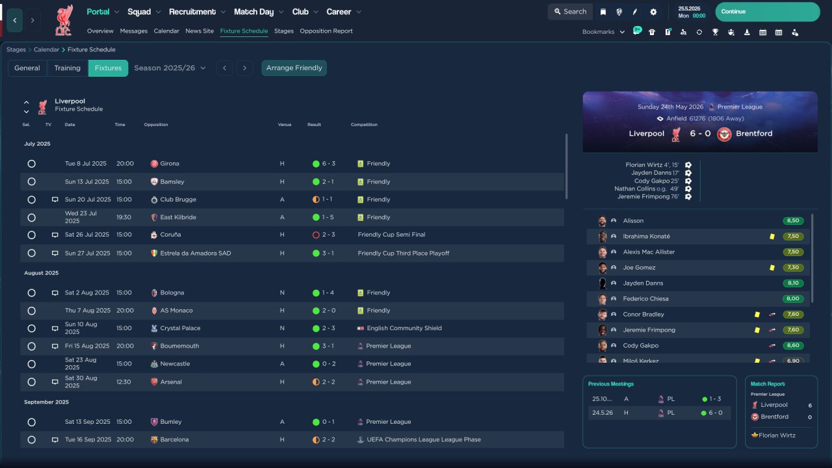Click the TV icon for Club Brugge match

click(55, 200)
